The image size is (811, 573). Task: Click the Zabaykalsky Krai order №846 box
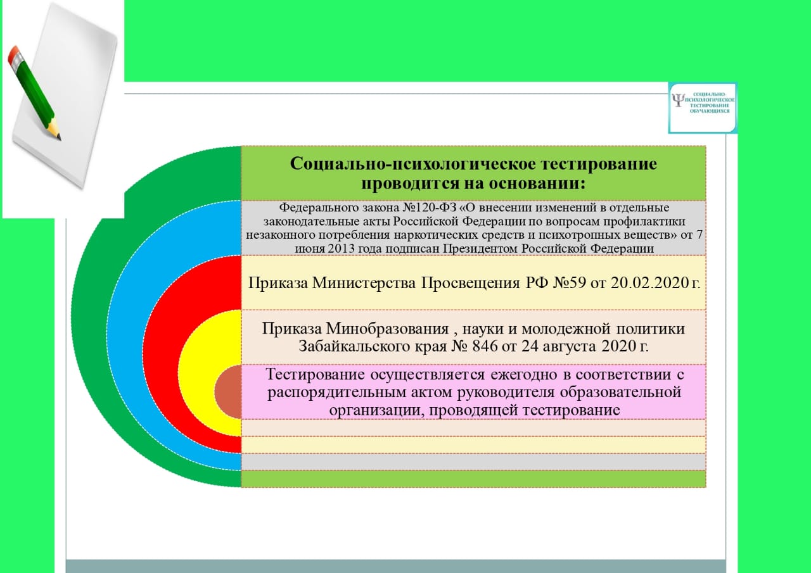(473, 337)
